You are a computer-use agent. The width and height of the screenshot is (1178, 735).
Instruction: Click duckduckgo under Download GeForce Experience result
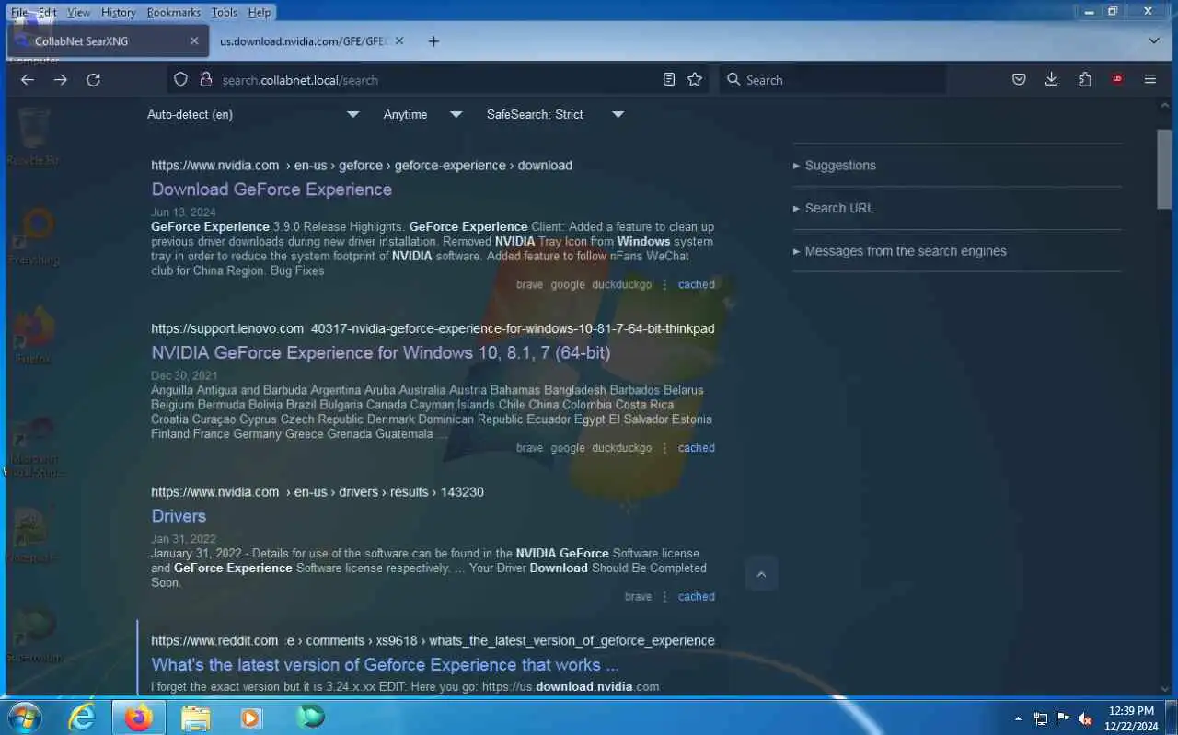pyautogui.click(x=622, y=284)
